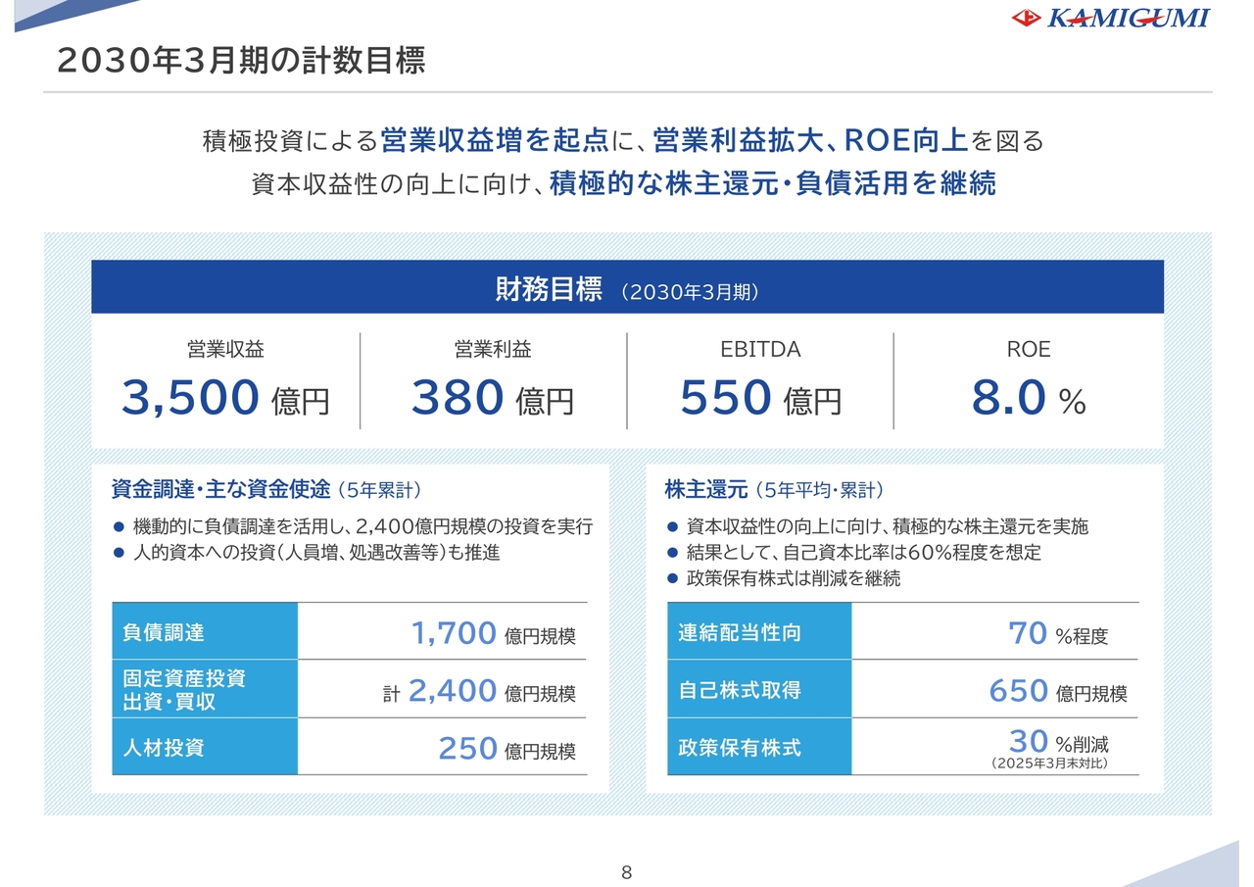Click the 政策保有株式 row label
Viewport: 1254px width, 887px height.
point(759,747)
